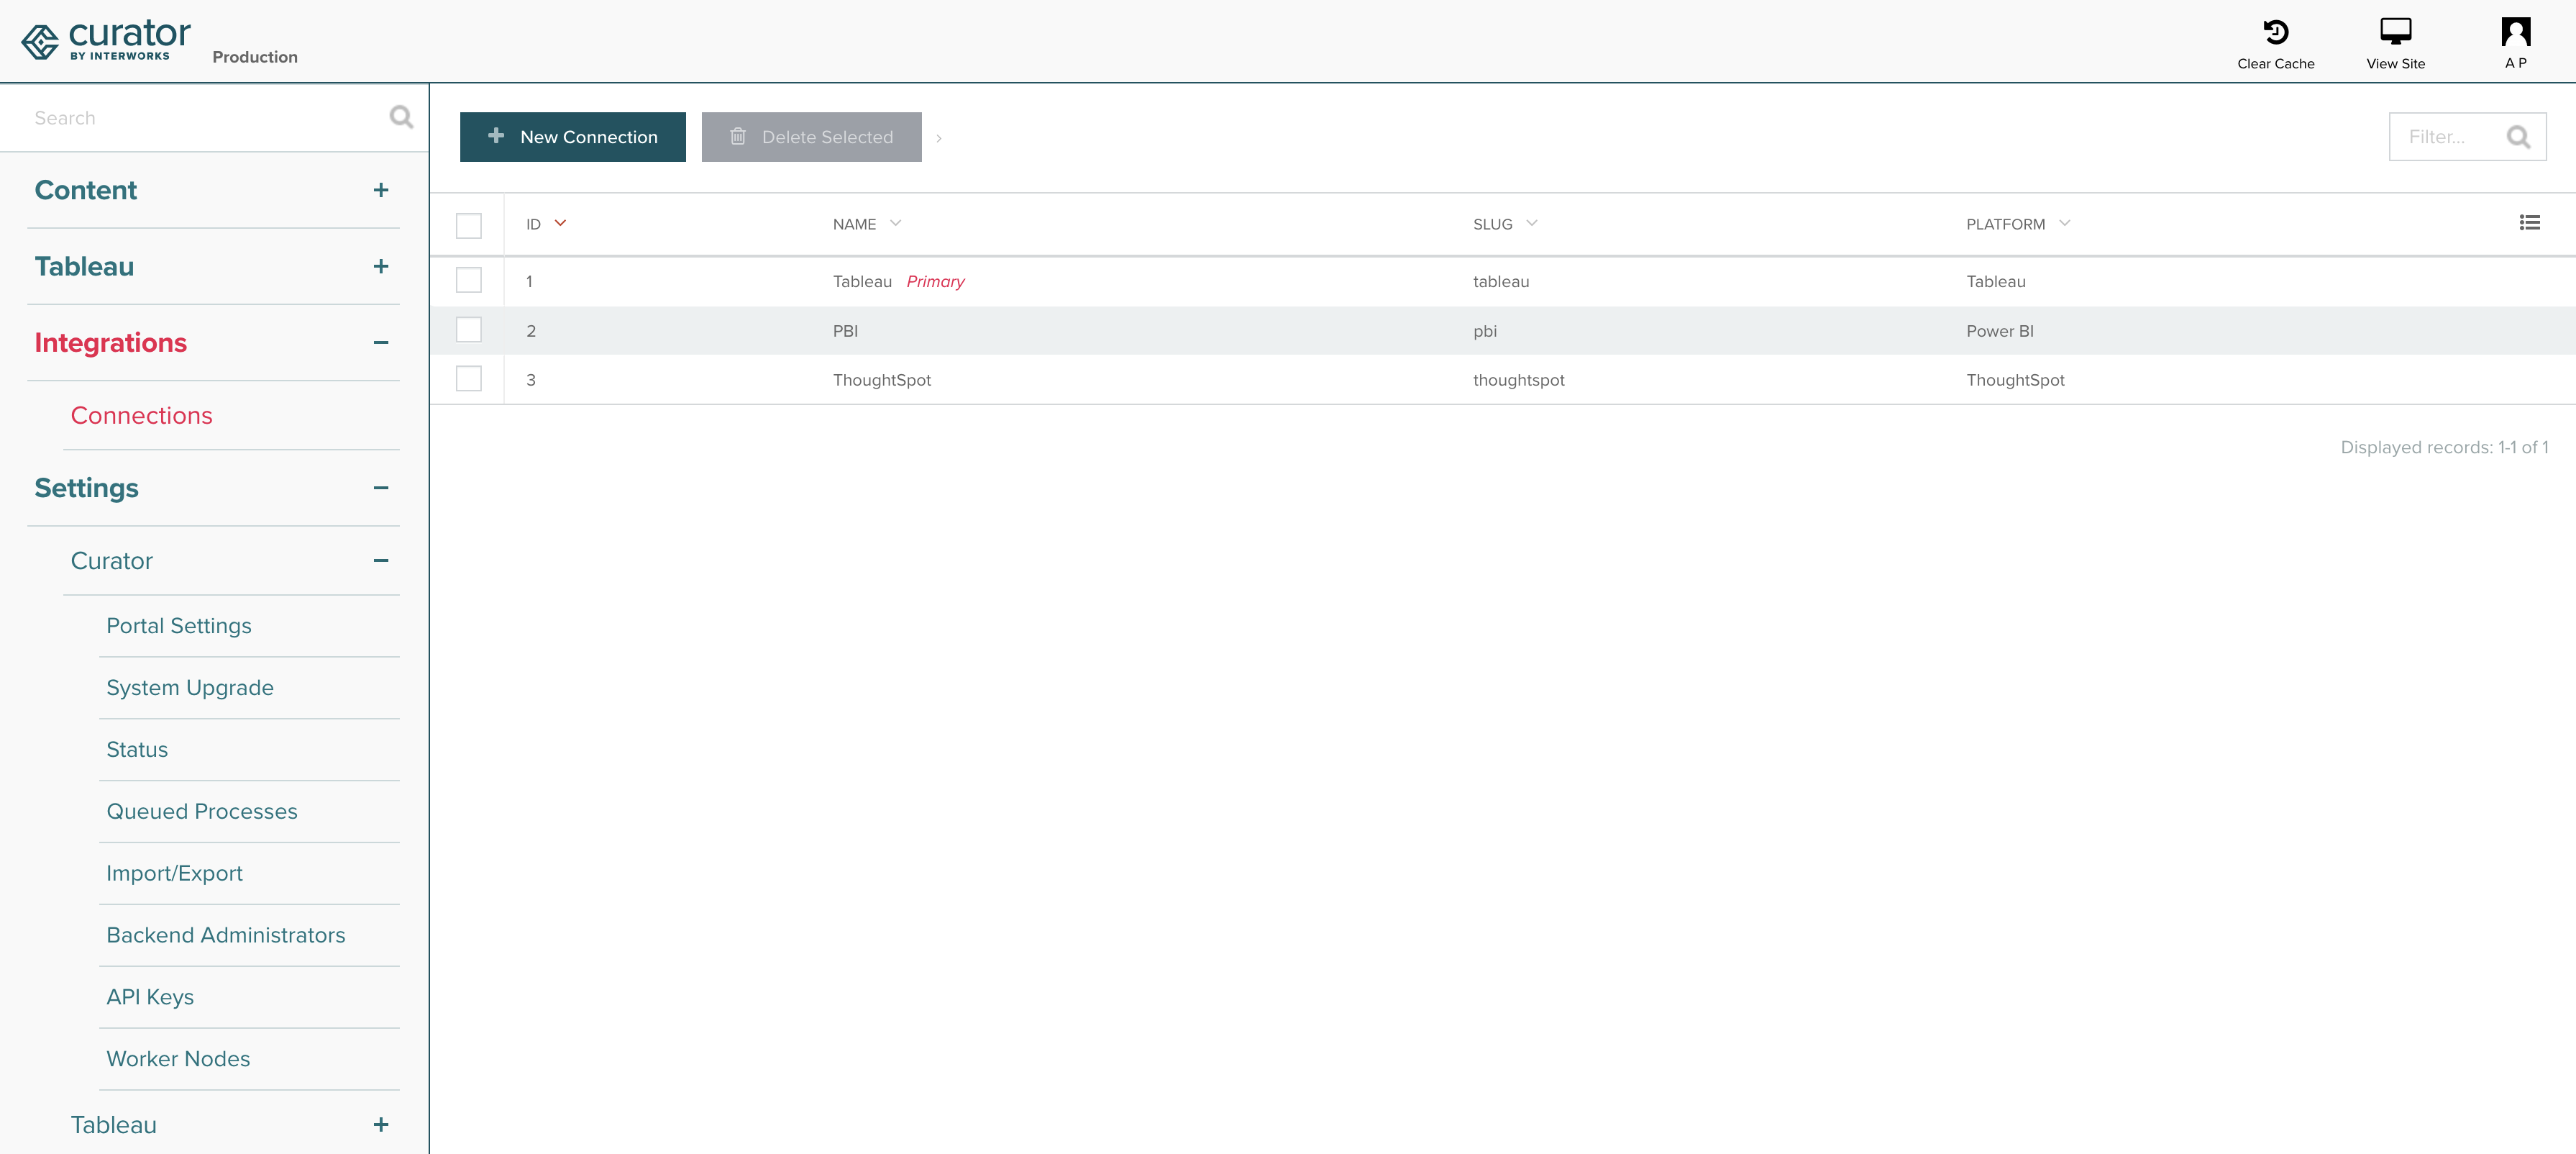Open the column list settings icon
Viewport: 2576px width, 1154px height.
coord(2529,223)
